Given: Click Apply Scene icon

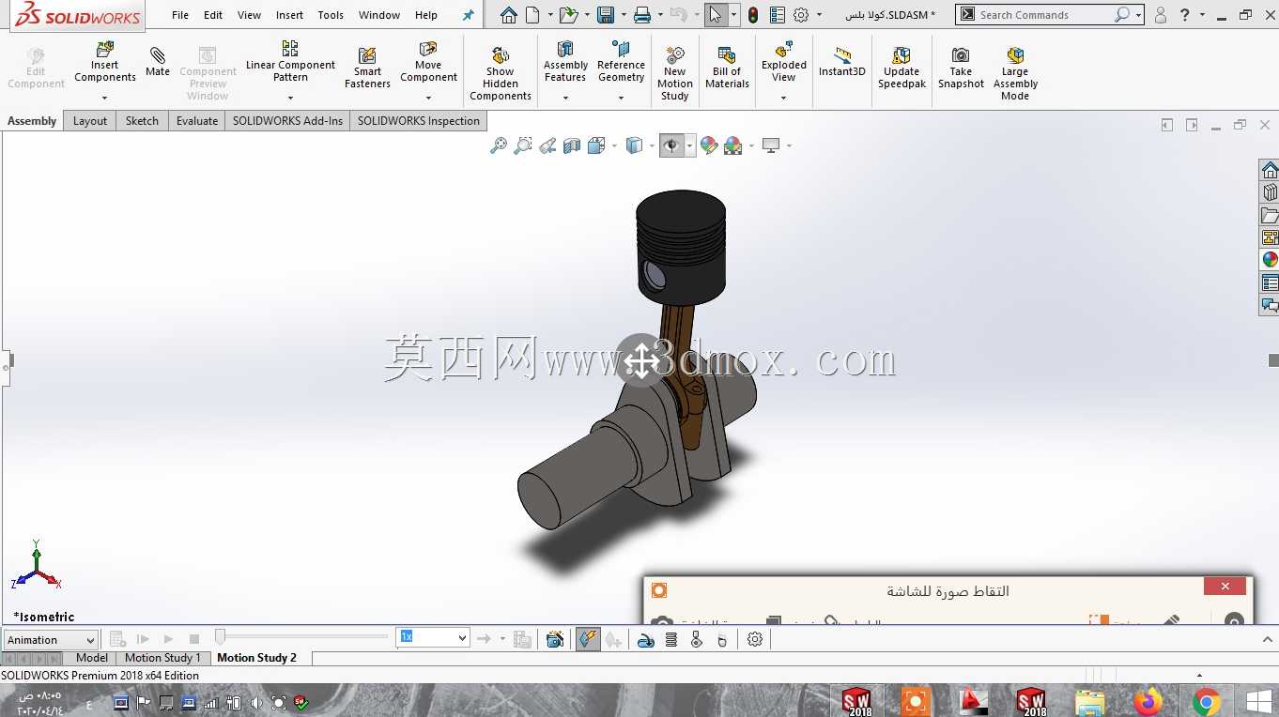Looking at the screenshot, I should [x=733, y=145].
